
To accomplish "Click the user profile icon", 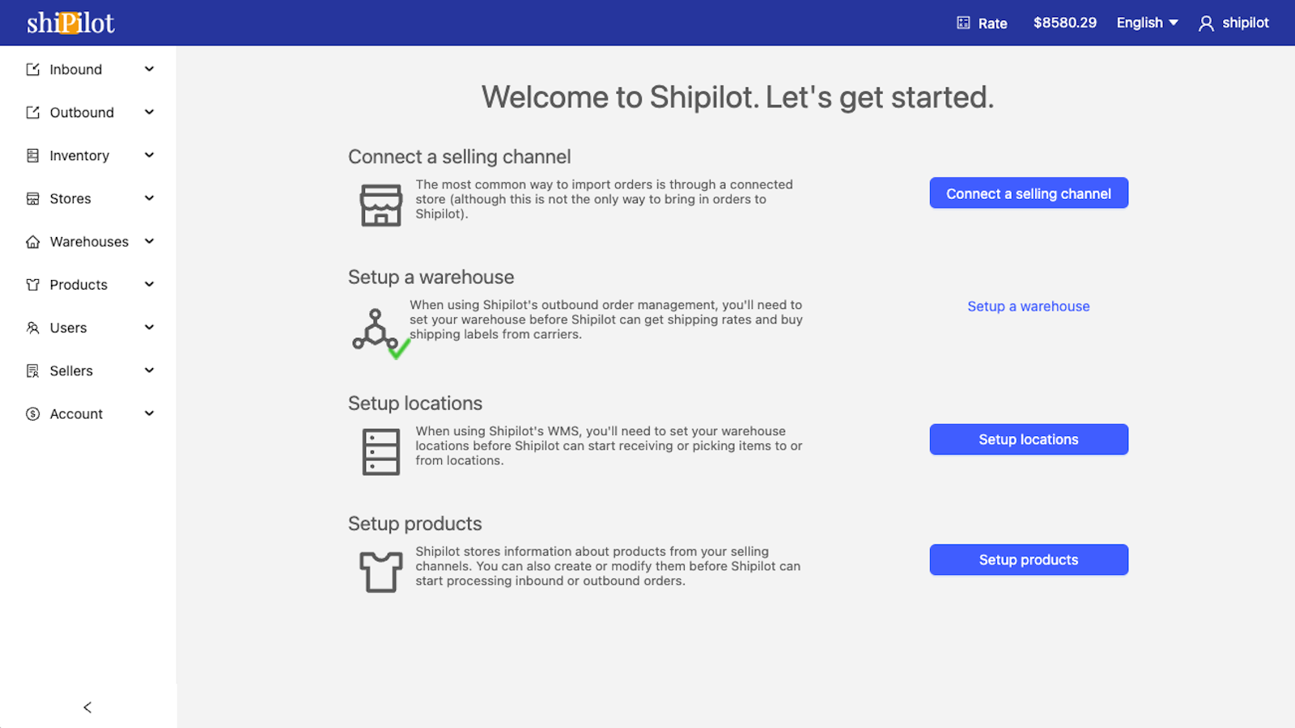I will coord(1206,23).
